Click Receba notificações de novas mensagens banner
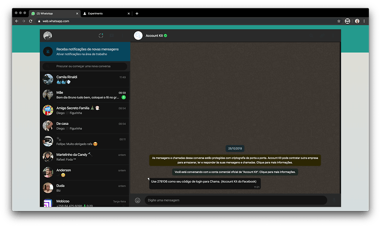Image resolution: width=381 pixels, height=227 pixels. (85, 52)
